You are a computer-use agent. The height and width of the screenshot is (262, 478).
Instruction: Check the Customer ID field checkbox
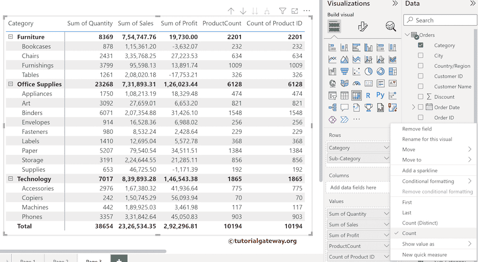pyautogui.click(x=421, y=76)
